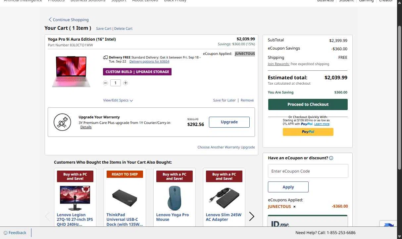Apply the eCoupon code

pyautogui.click(x=288, y=187)
